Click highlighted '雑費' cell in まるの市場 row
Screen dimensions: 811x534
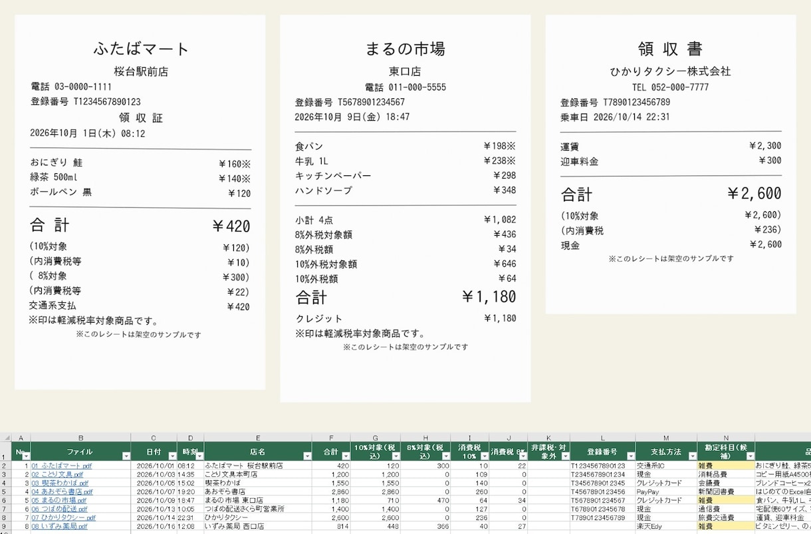click(726, 501)
